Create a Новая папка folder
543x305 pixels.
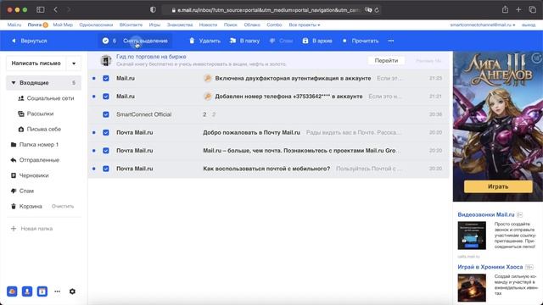32,229
